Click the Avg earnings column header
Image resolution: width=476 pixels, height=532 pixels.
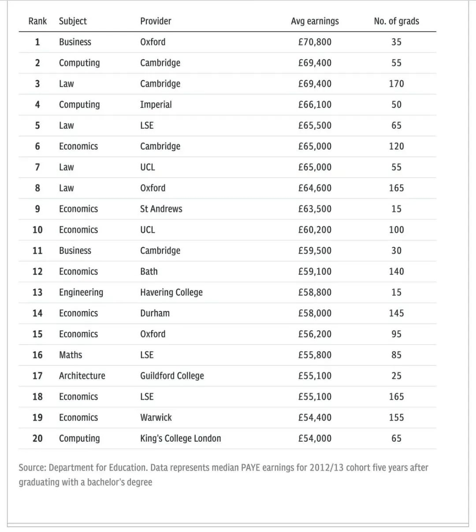point(315,21)
